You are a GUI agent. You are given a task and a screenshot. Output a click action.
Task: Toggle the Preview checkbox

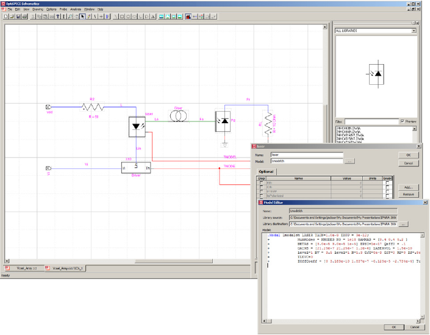[401, 121]
